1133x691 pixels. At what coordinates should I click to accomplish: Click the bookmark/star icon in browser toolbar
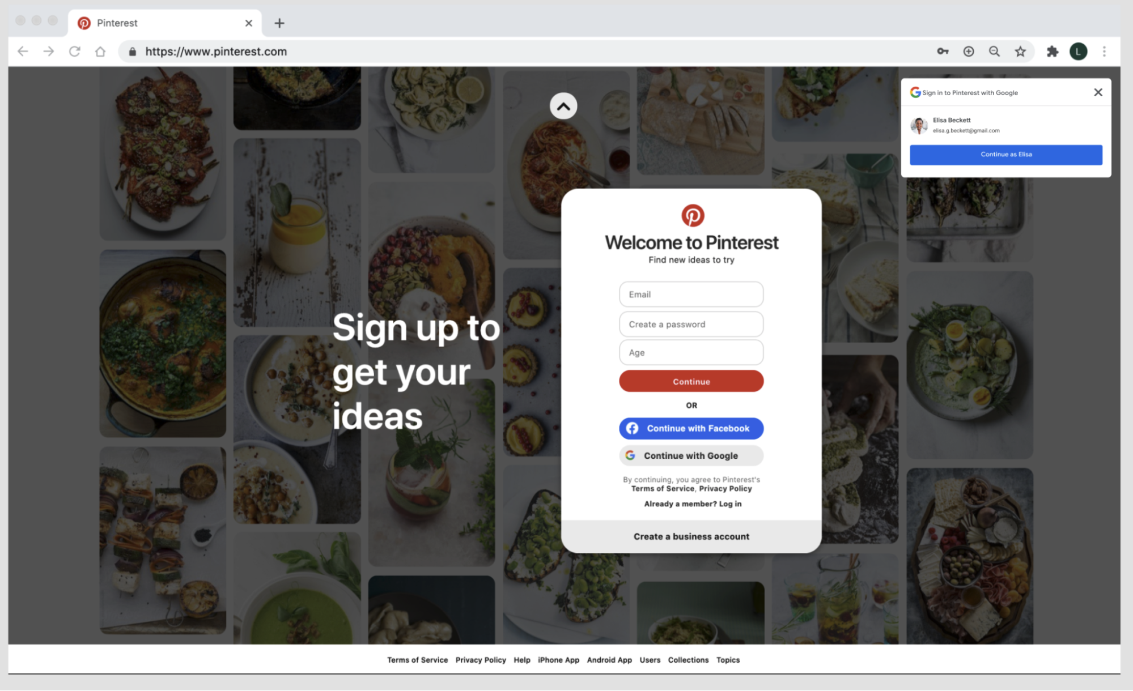point(1021,51)
